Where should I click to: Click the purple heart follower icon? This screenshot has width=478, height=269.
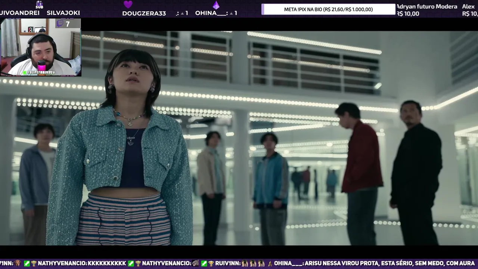tap(128, 4)
